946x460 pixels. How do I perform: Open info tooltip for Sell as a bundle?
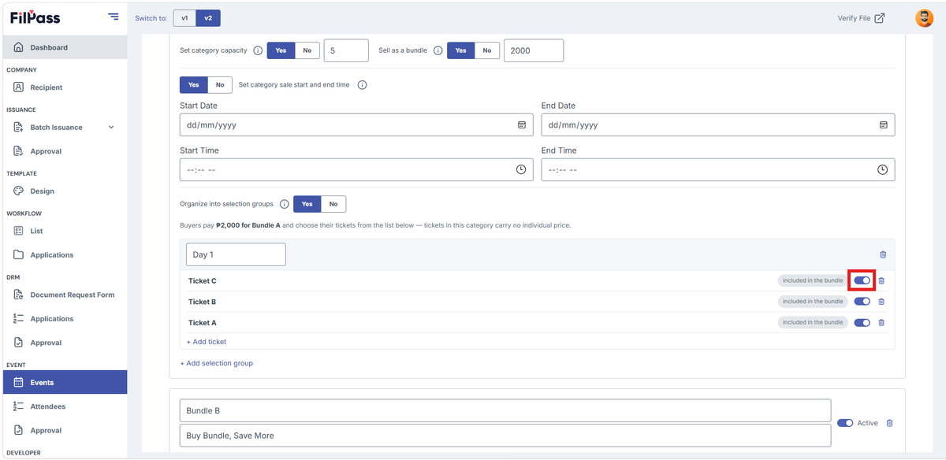[x=438, y=50]
